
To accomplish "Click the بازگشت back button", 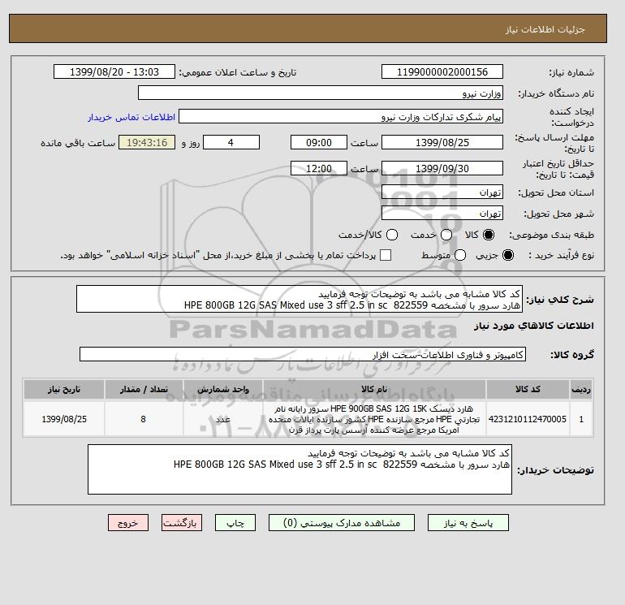I will pyautogui.click(x=182, y=522).
